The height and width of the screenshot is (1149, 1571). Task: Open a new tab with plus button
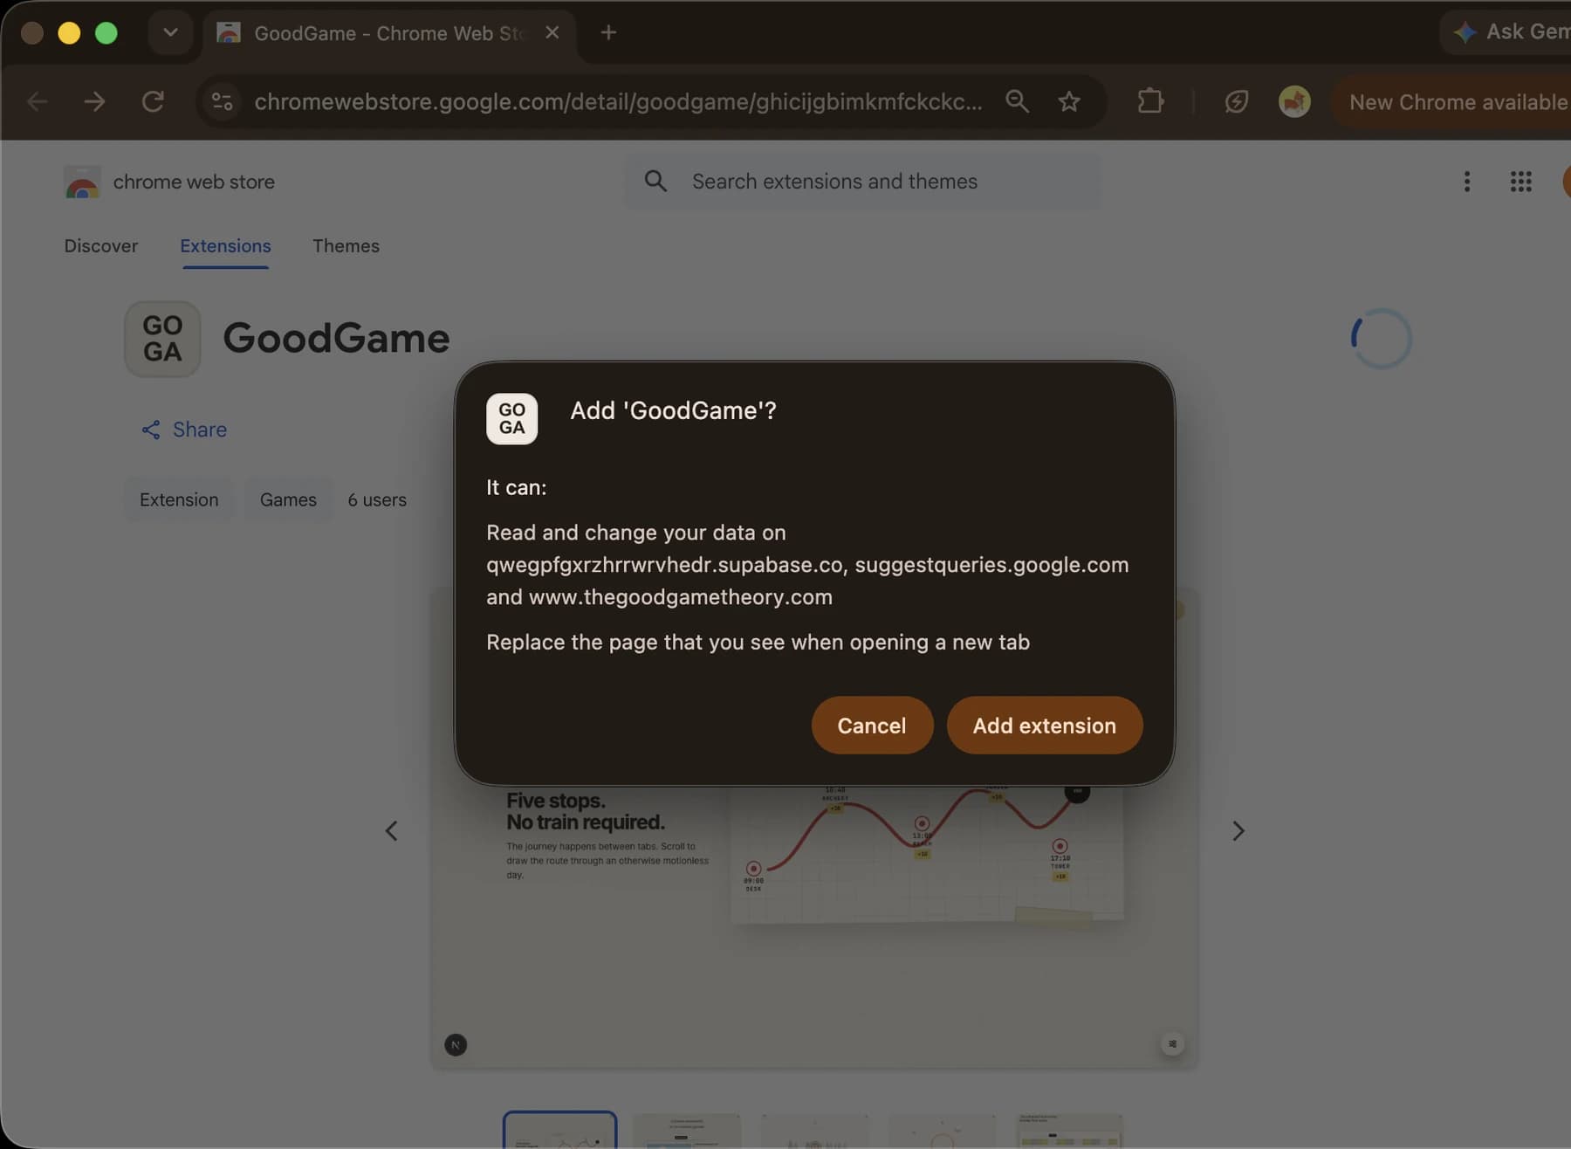(x=609, y=32)
